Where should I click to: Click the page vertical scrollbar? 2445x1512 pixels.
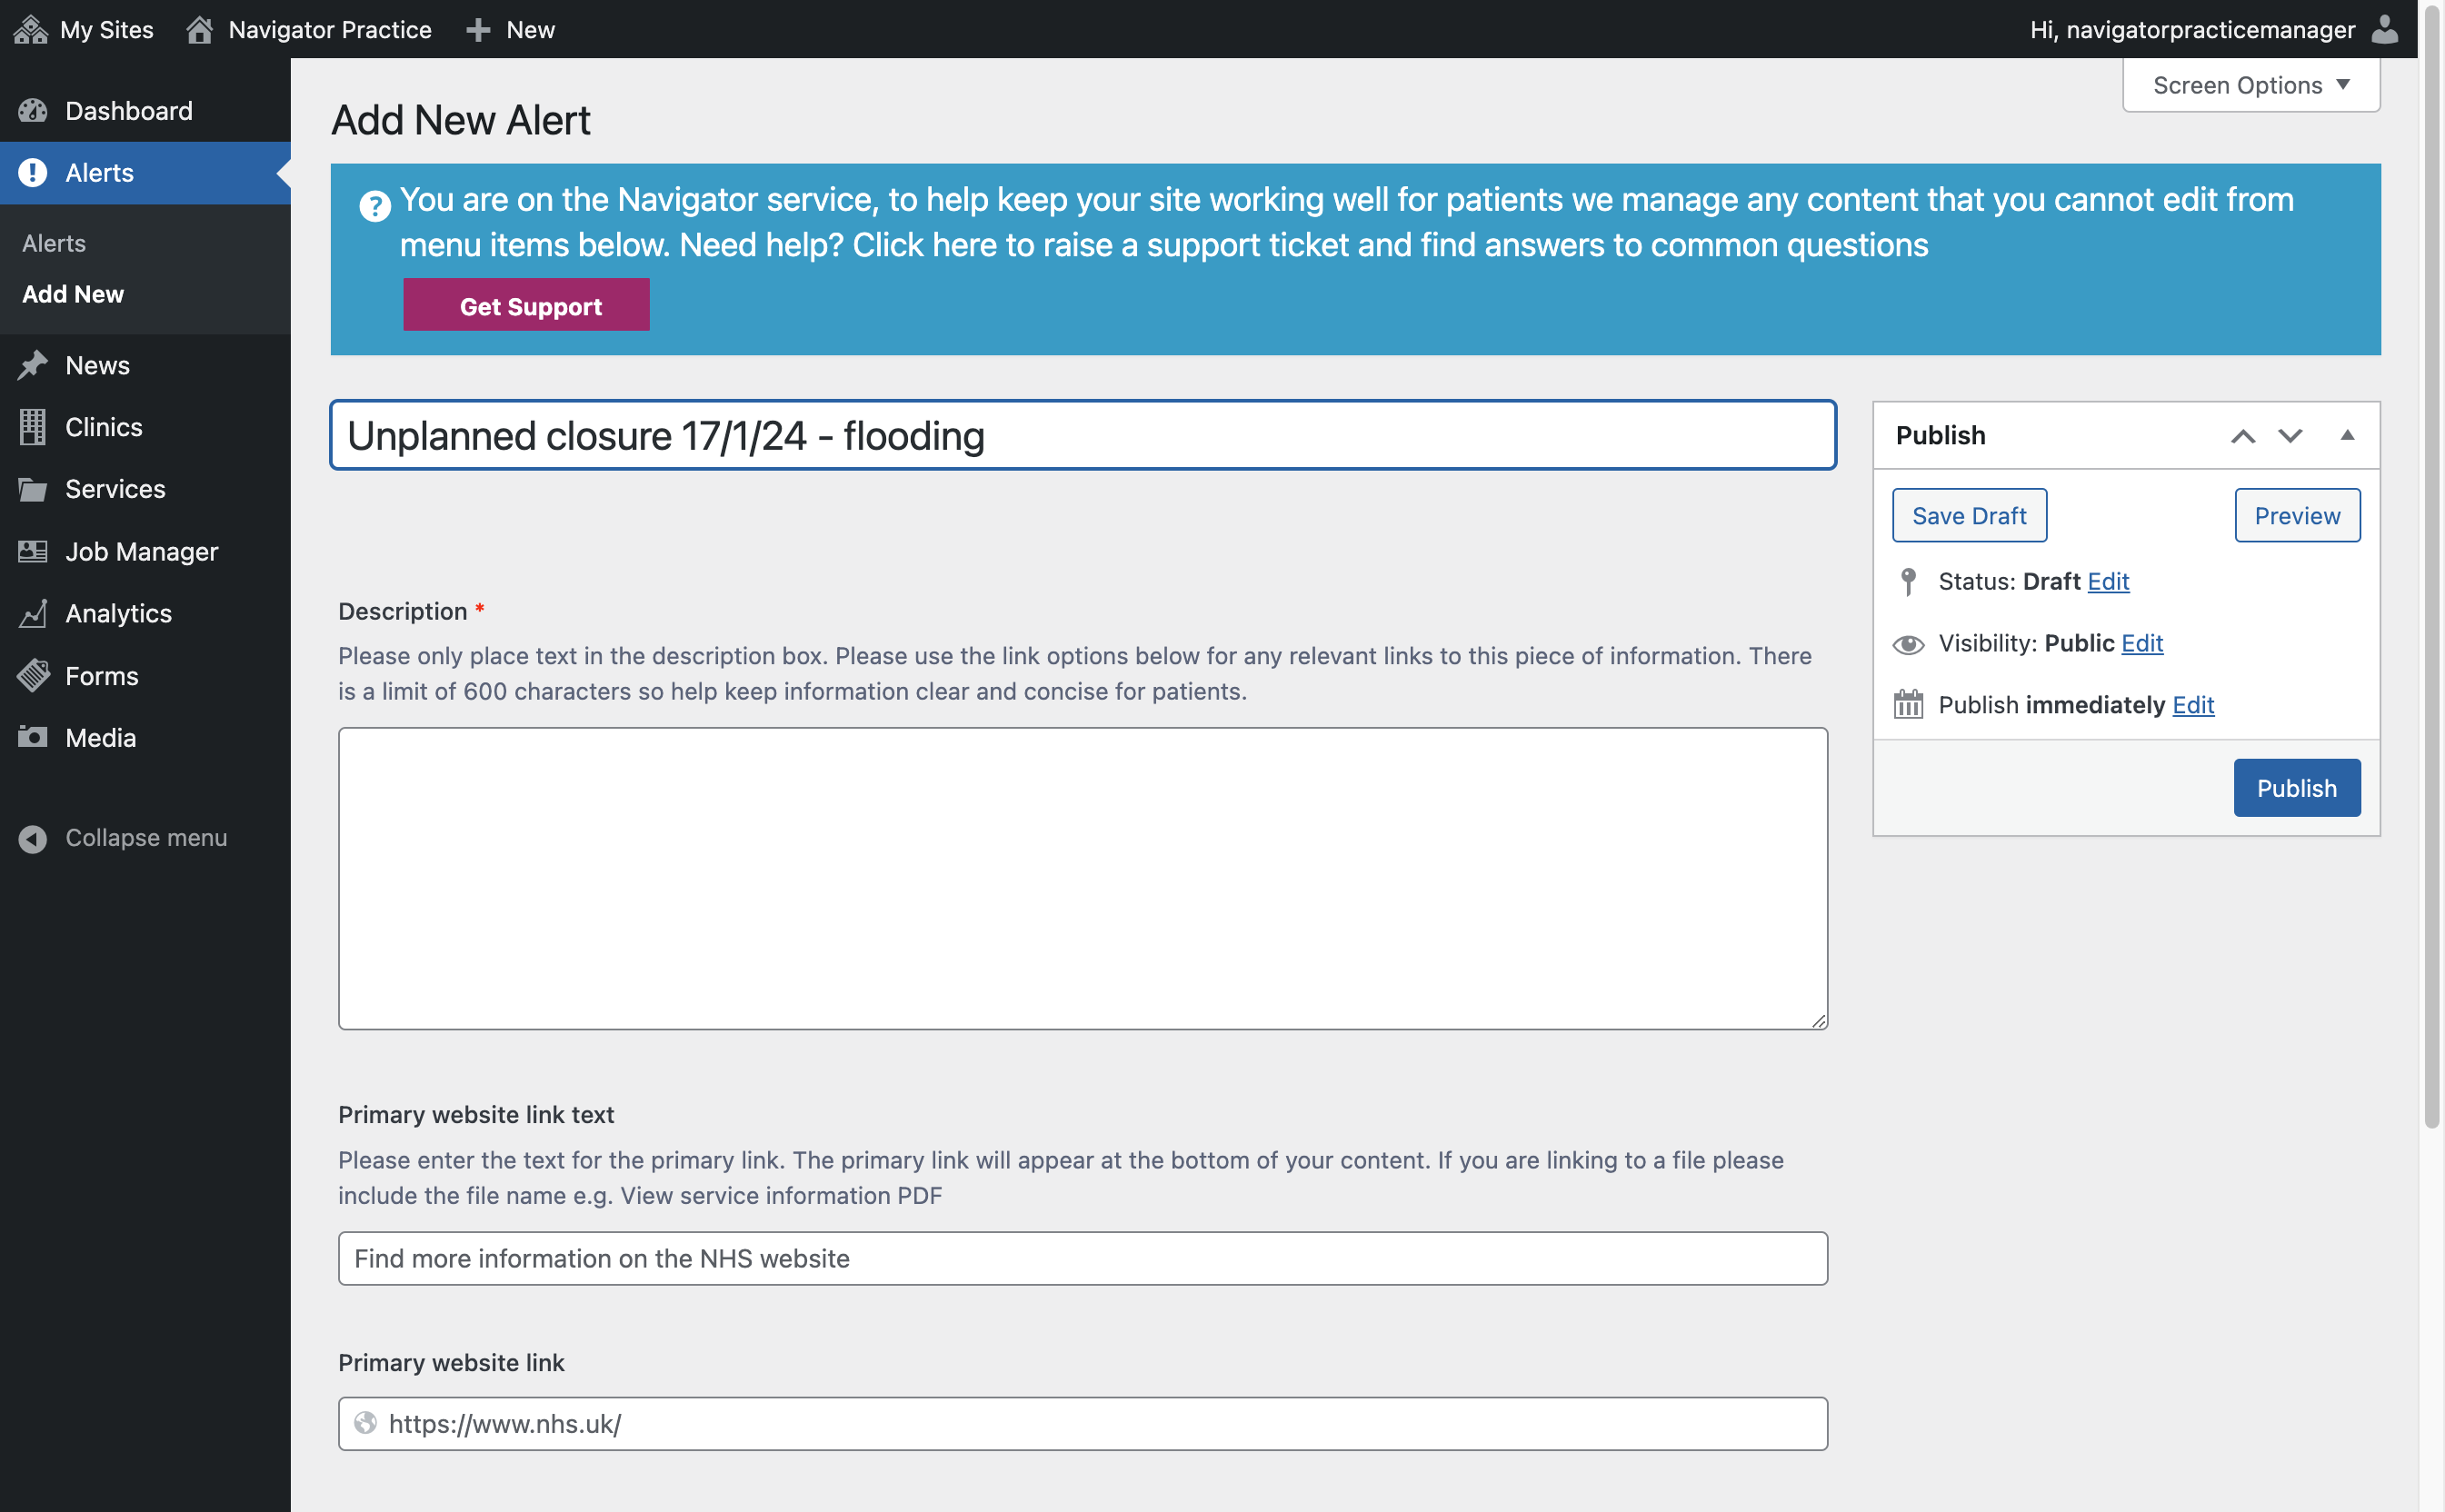(x=2431, y=566)
